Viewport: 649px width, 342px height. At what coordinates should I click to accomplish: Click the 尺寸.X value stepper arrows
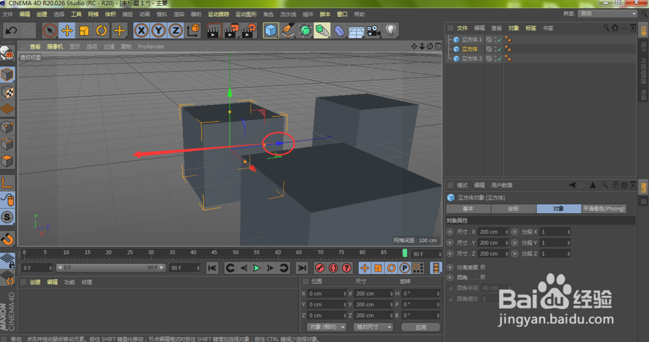pyautogui.click(x=506, y=232)
